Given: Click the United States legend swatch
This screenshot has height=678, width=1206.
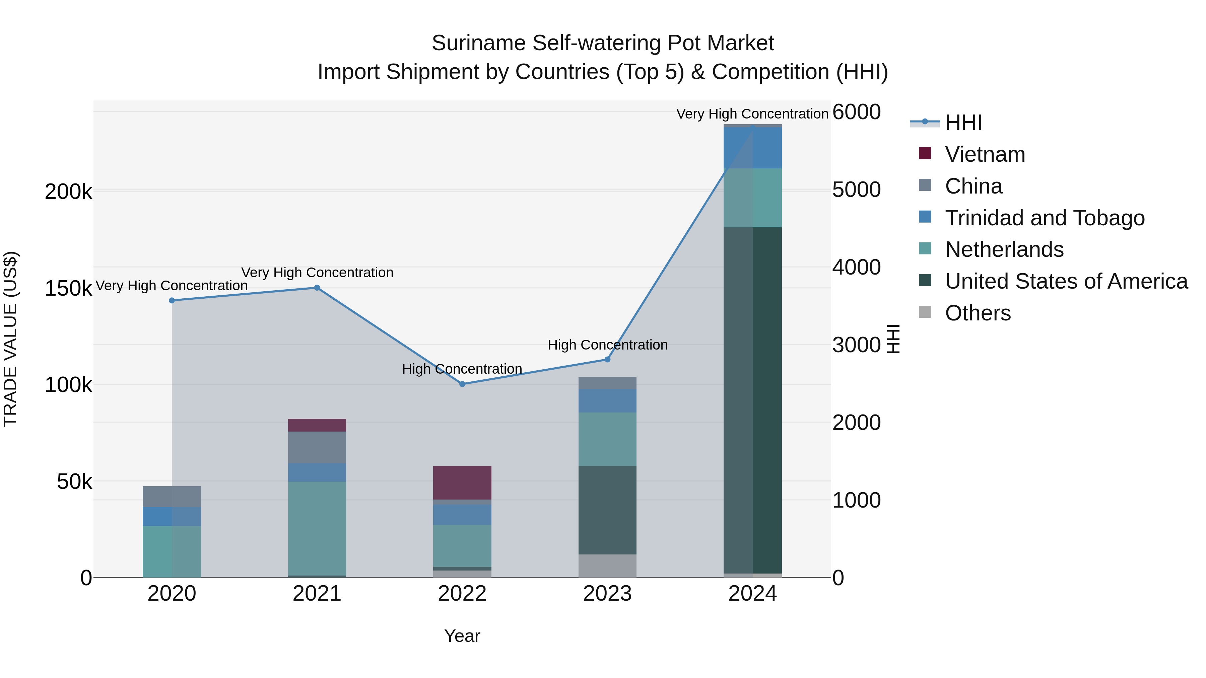Looking at the screenshot, I should 925,280.
